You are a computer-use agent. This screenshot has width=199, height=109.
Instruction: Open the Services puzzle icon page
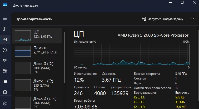coord(5,92)
